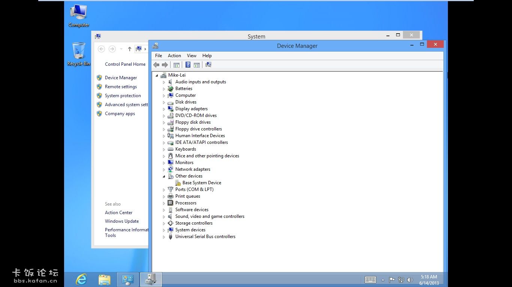Click the Show/Hide Console Tree toolbar icon
The height and width of the screenshot is (287, 512).
point(177,65)
